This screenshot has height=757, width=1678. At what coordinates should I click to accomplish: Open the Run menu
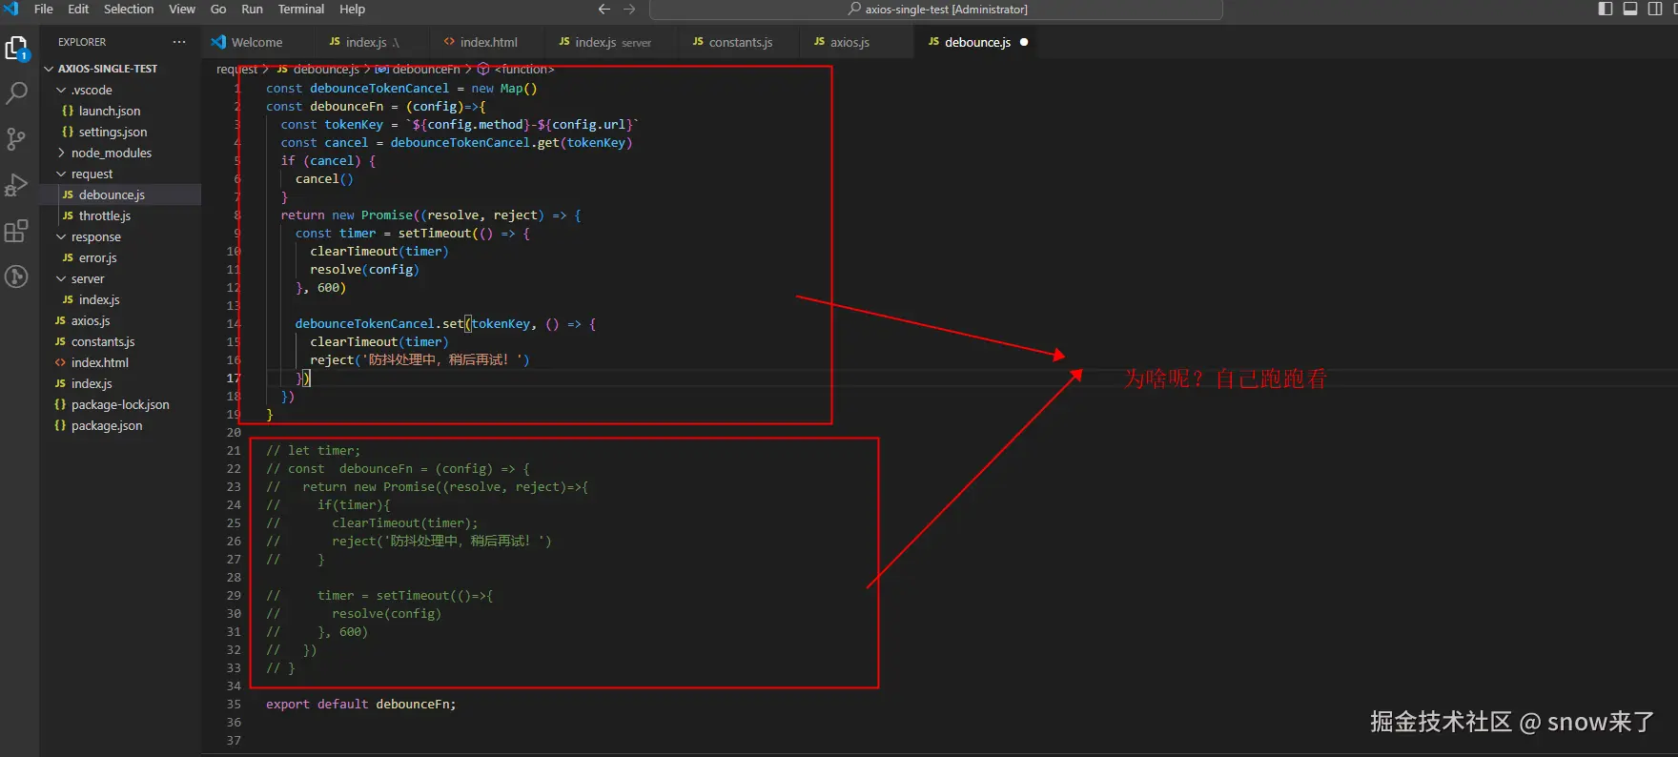tap(252, 10)
